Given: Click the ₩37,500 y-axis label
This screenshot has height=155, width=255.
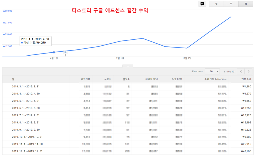Looking at the screenshot, I should coord(7,23).
